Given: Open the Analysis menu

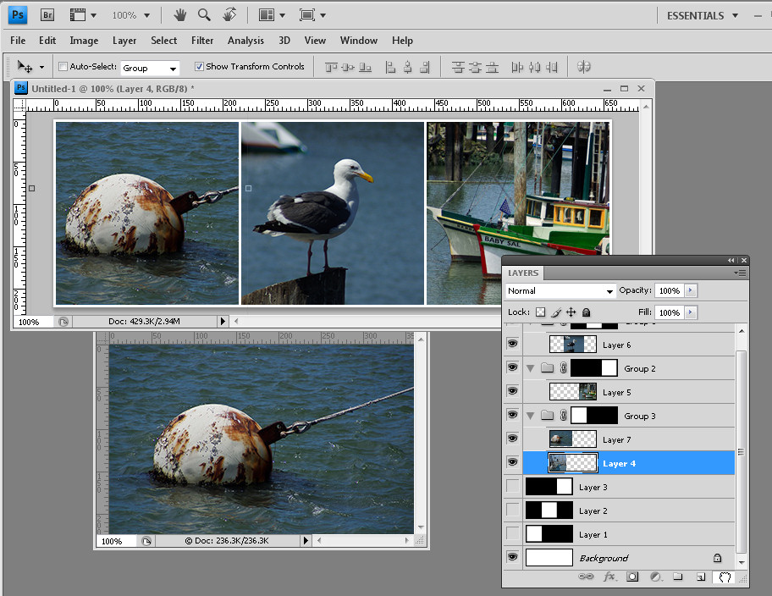Looking at the screenshot, I should [x=245, y=41].
